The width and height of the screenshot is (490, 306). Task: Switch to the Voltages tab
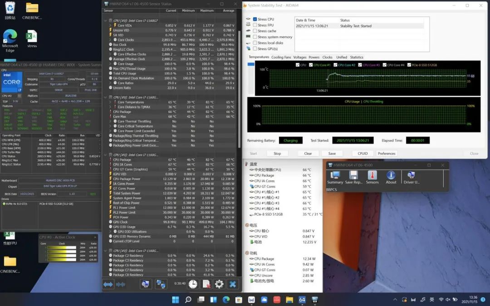click(300, 57)
